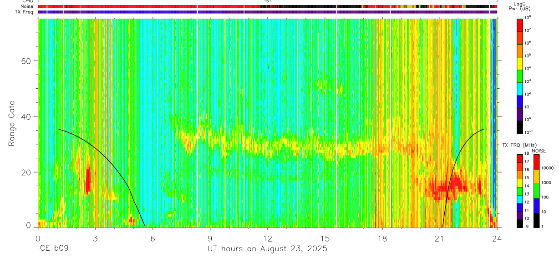Click x-axis tick label "9"
559x258 pixels.
point(210,239)
